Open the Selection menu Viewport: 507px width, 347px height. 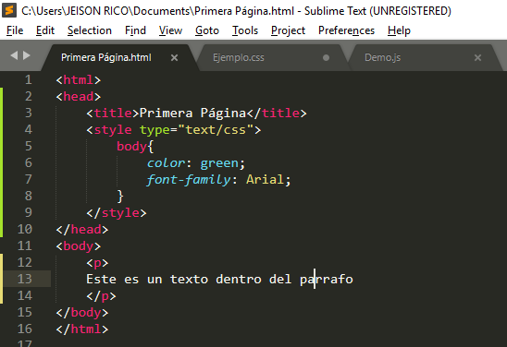[x=90, y=30]
